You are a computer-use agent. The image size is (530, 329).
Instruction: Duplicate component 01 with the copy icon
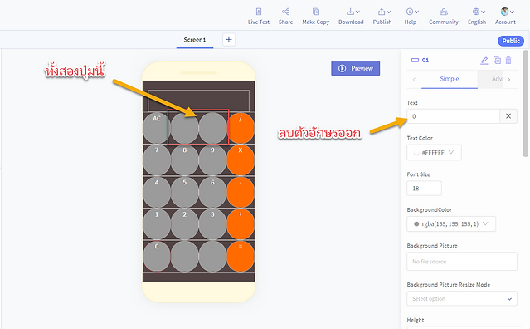click(x=497, y=61)
